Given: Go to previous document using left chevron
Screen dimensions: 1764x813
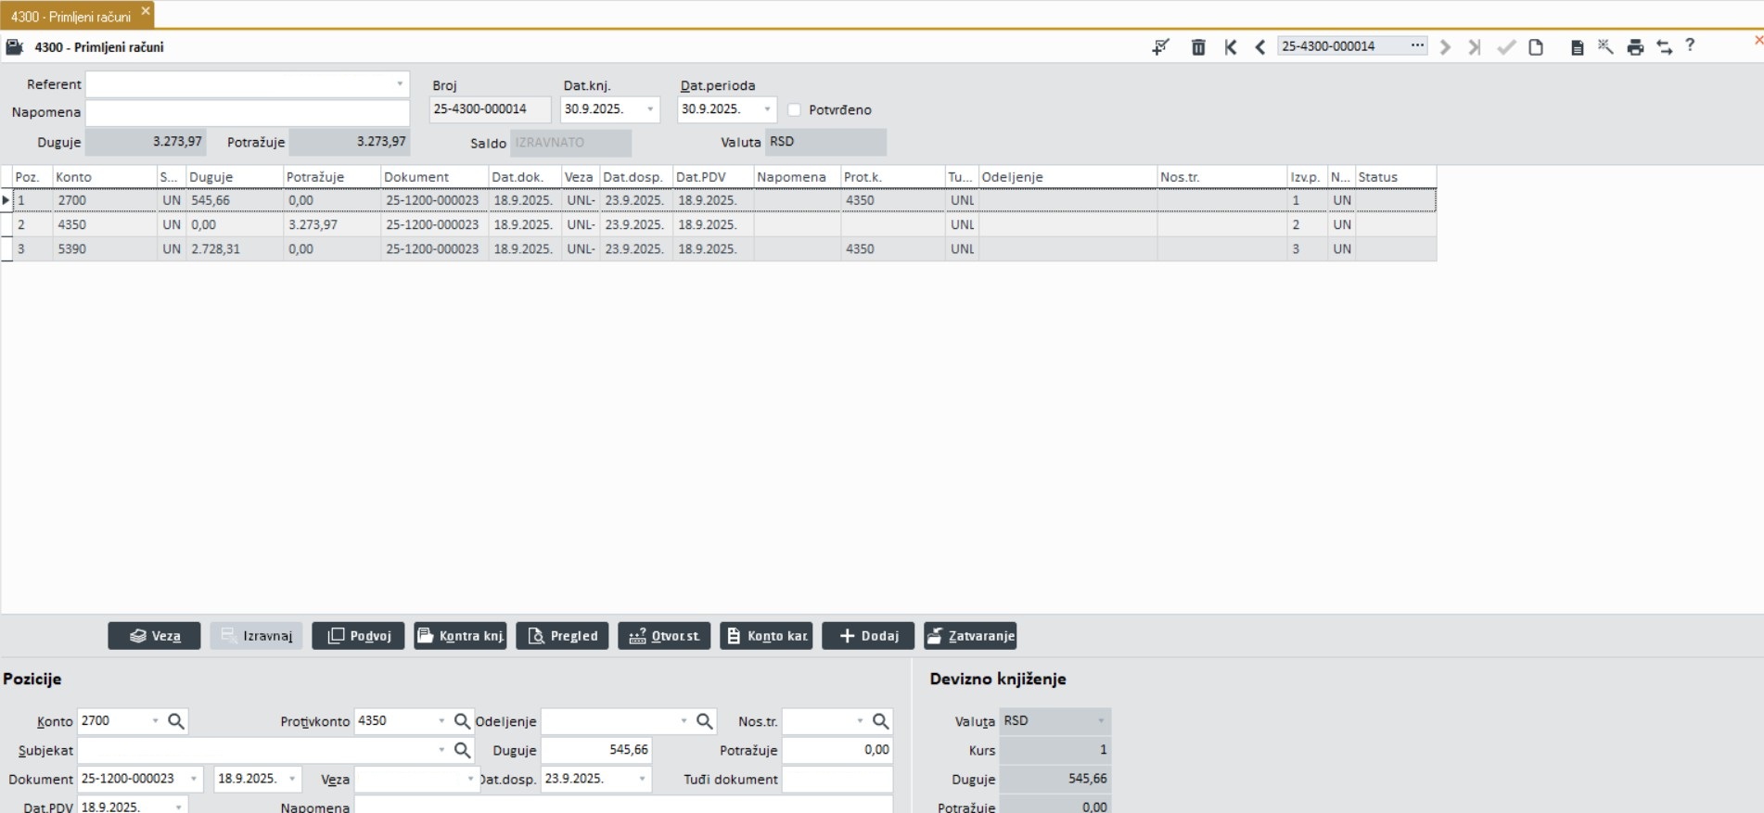Looking at the screenshot, I should 1259,47.
